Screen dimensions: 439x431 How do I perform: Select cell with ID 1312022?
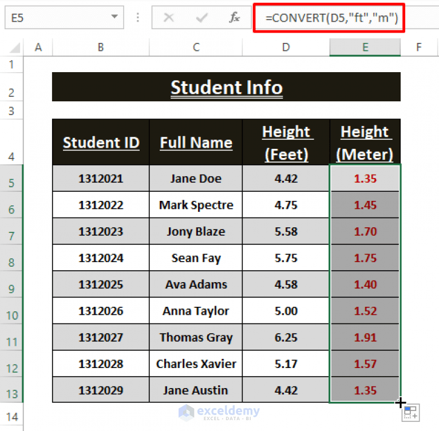101,205
